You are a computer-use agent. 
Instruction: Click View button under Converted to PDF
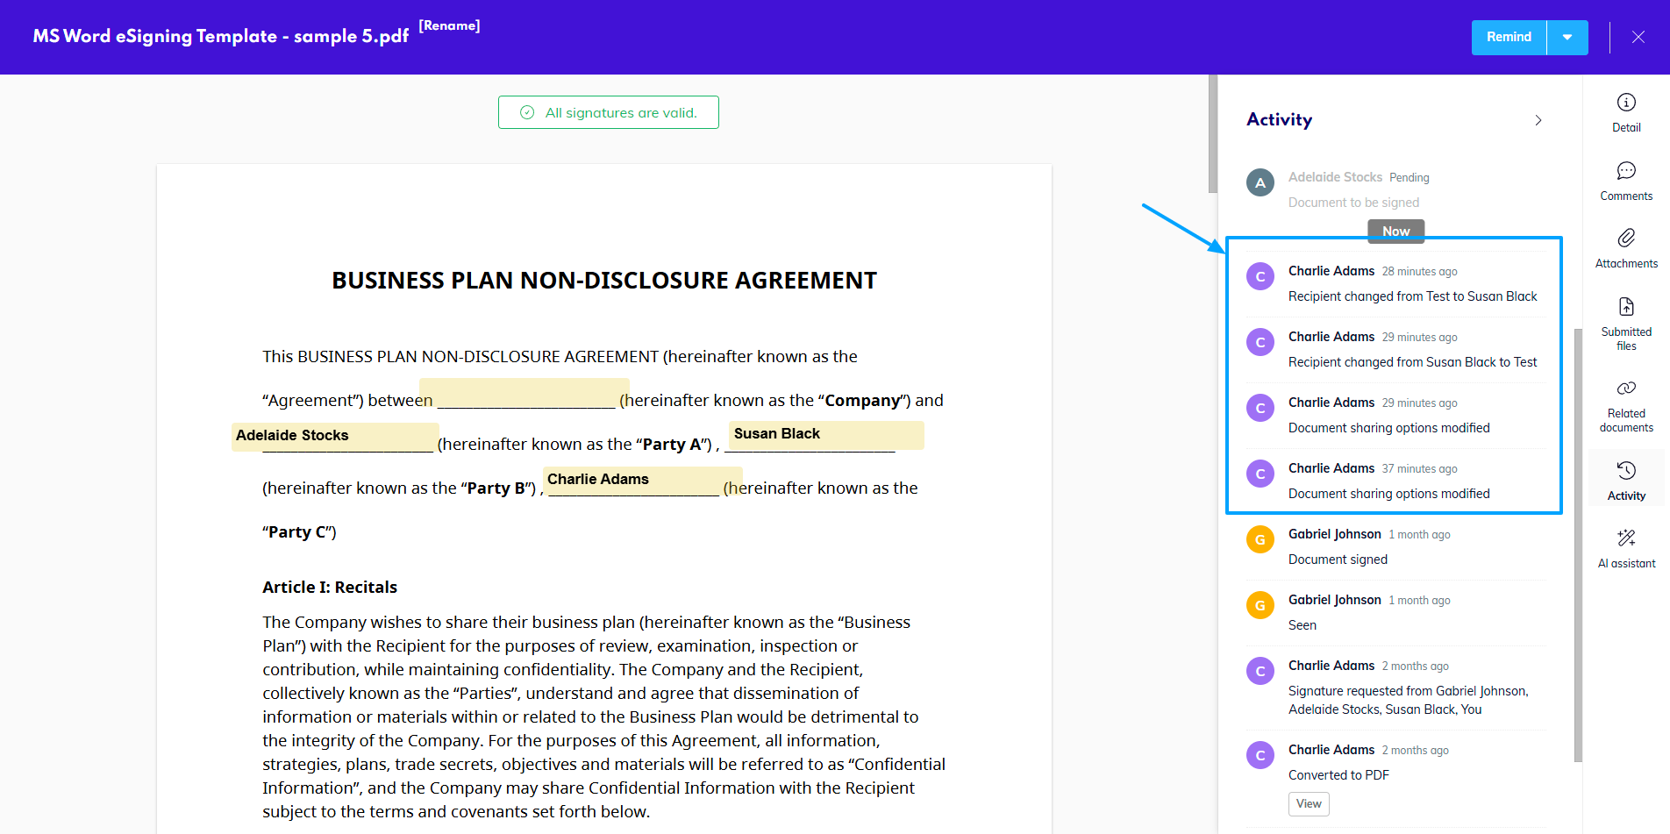point(1308,803)
